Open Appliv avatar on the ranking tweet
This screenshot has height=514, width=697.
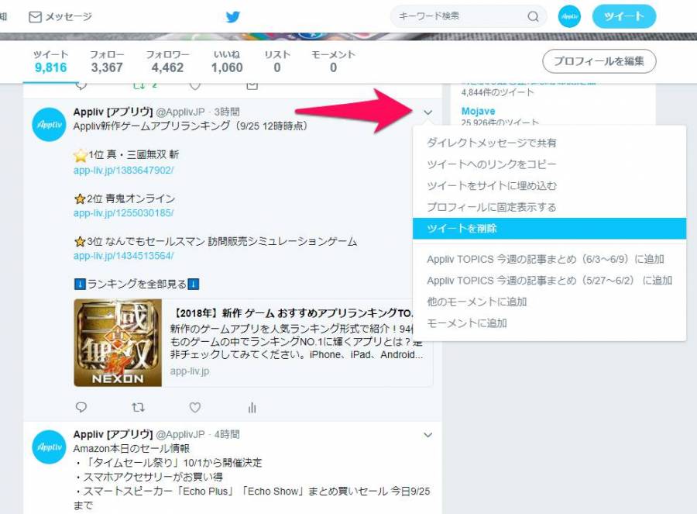coord(49,124)
